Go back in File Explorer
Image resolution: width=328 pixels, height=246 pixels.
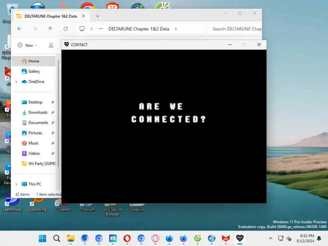(x=20, y=29)
